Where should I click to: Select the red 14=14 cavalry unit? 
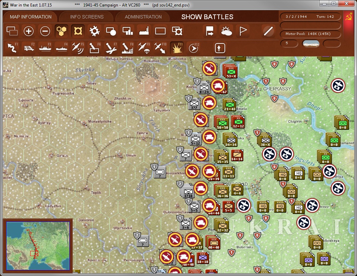tap(237, 155)
